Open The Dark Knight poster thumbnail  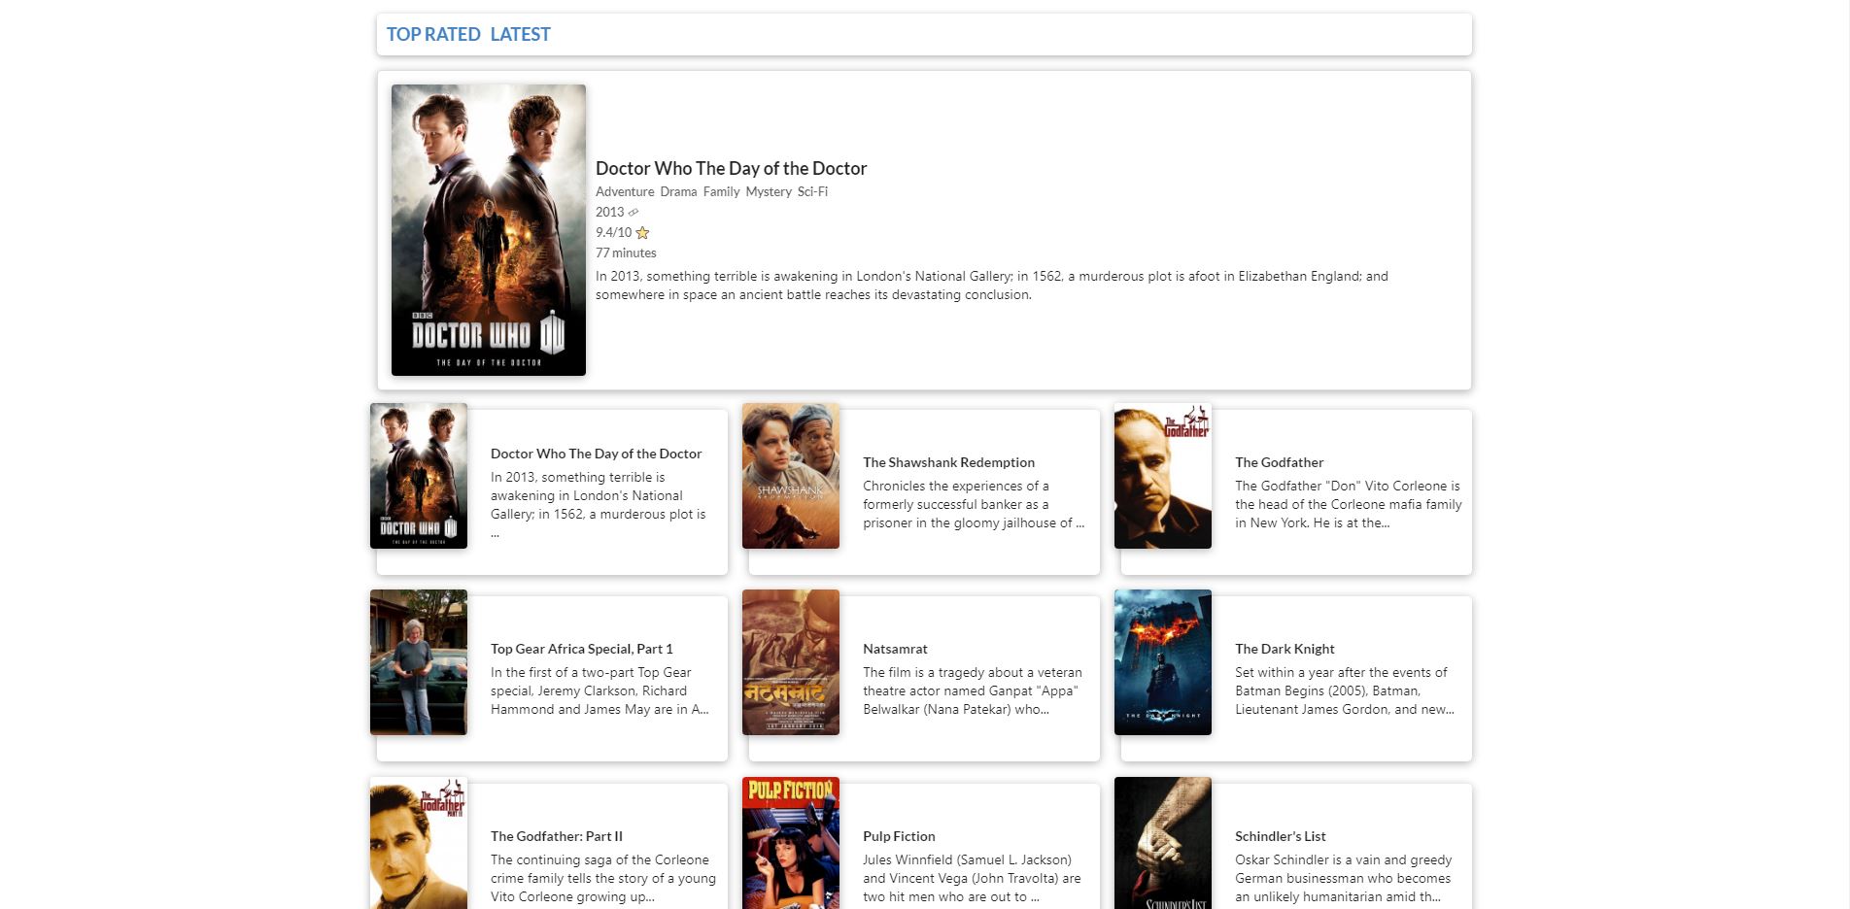click(x=1163, y=662)
